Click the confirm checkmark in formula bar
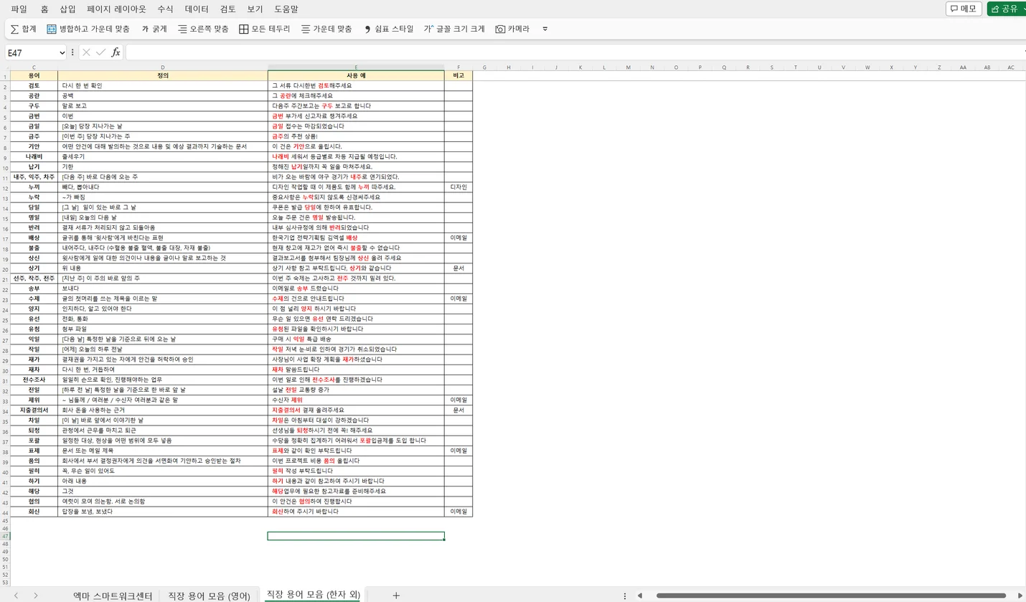 coord(100,52)
